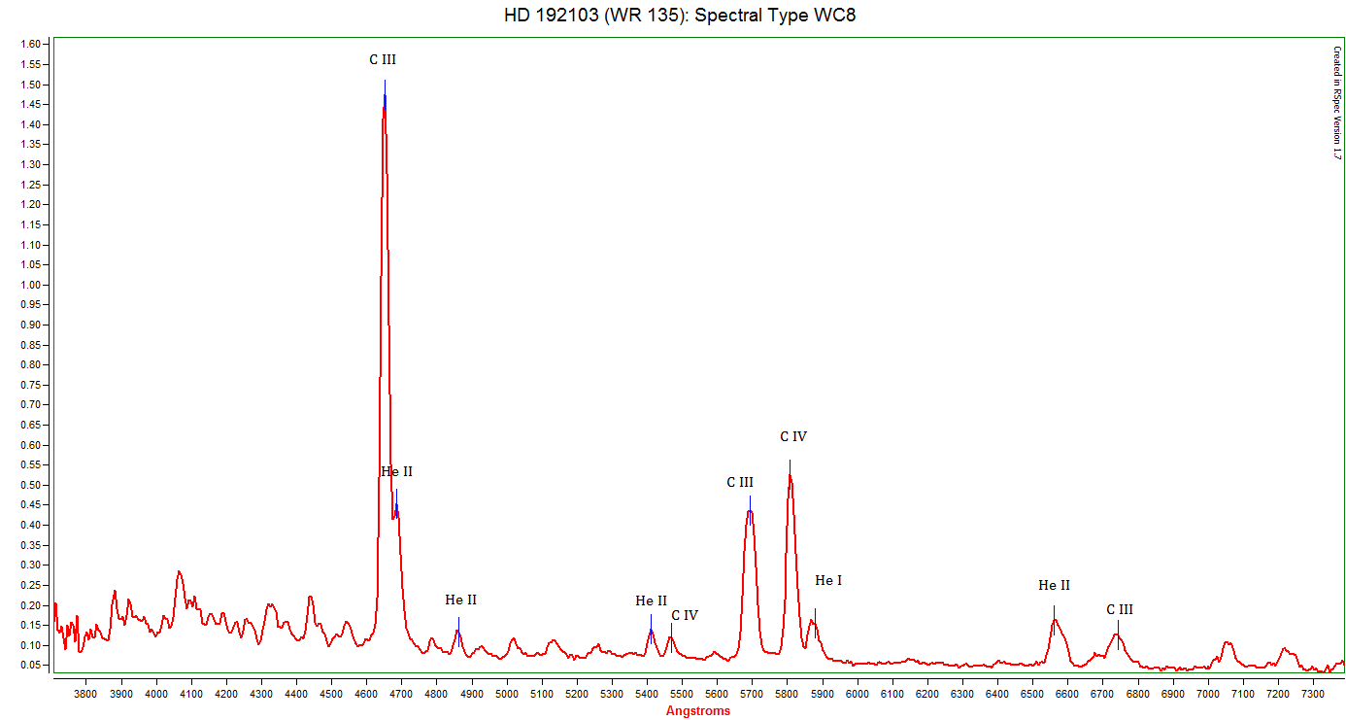Select the 0.75 tick label on the vertical axis
Viewport: 1346px width, 720px height.
31,385
